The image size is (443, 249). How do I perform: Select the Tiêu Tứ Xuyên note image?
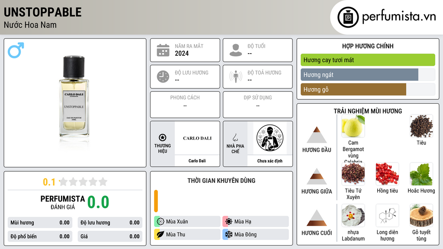(x=353, y=174)
